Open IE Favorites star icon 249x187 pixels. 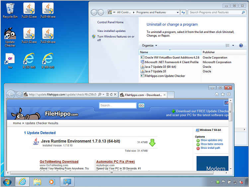(223, 94)
